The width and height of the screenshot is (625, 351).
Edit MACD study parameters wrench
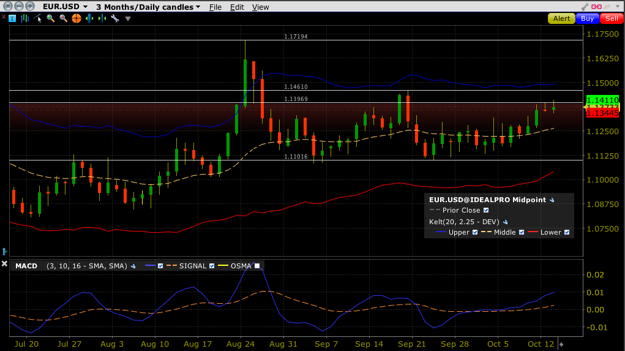point(133,266)
